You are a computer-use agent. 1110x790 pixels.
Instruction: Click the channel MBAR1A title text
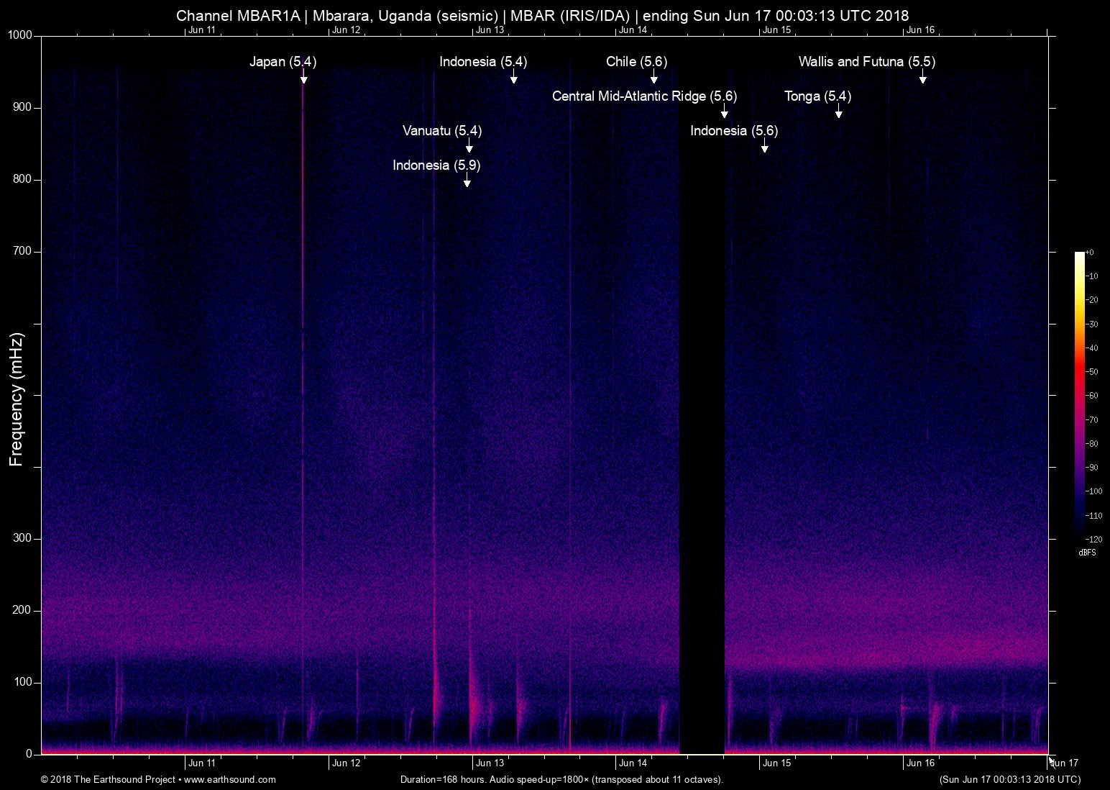pyautogui.click(x=238, y=15)
